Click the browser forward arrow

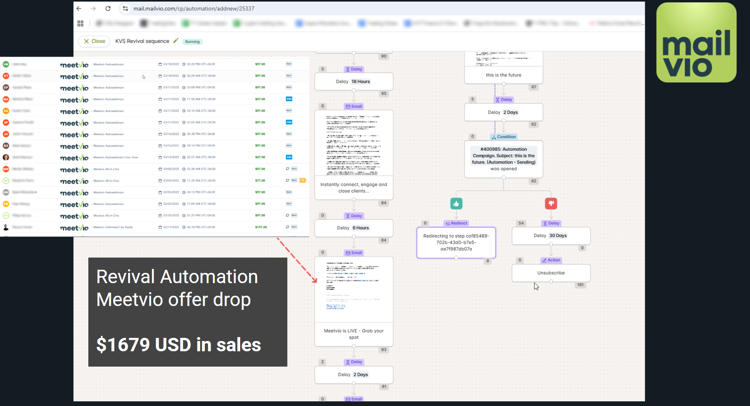pyautogui.click(x=93, y=8)
